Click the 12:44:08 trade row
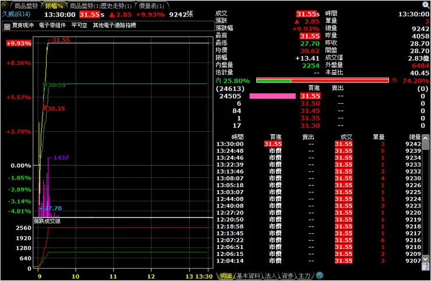This screenshot has height=281, width=431. coord(319,199)
